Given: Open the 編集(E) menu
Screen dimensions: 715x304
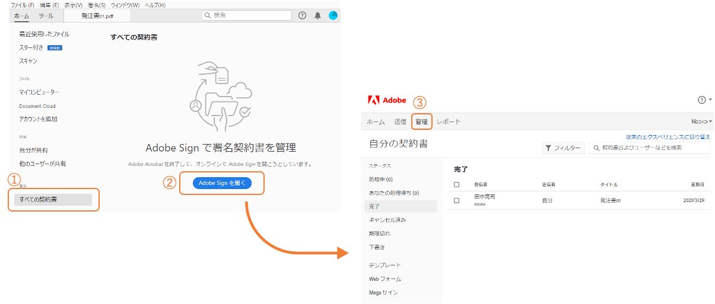Looking at the screenshot, I should pos(49,5).
